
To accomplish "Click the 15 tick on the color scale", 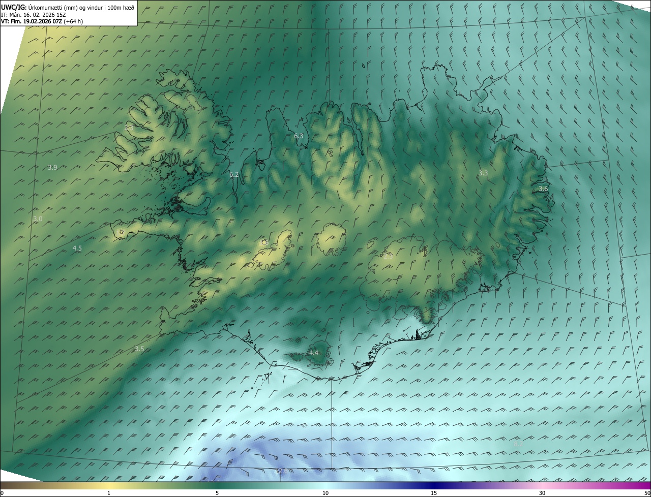I will (x=434, y=493).
